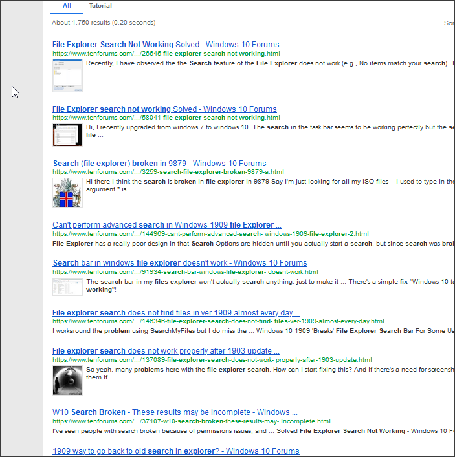The height and width of the screenshot is (457, 455).
Task: Click snippet starting 'Hi there I think the search is broken'
Action: pos(271,186)
